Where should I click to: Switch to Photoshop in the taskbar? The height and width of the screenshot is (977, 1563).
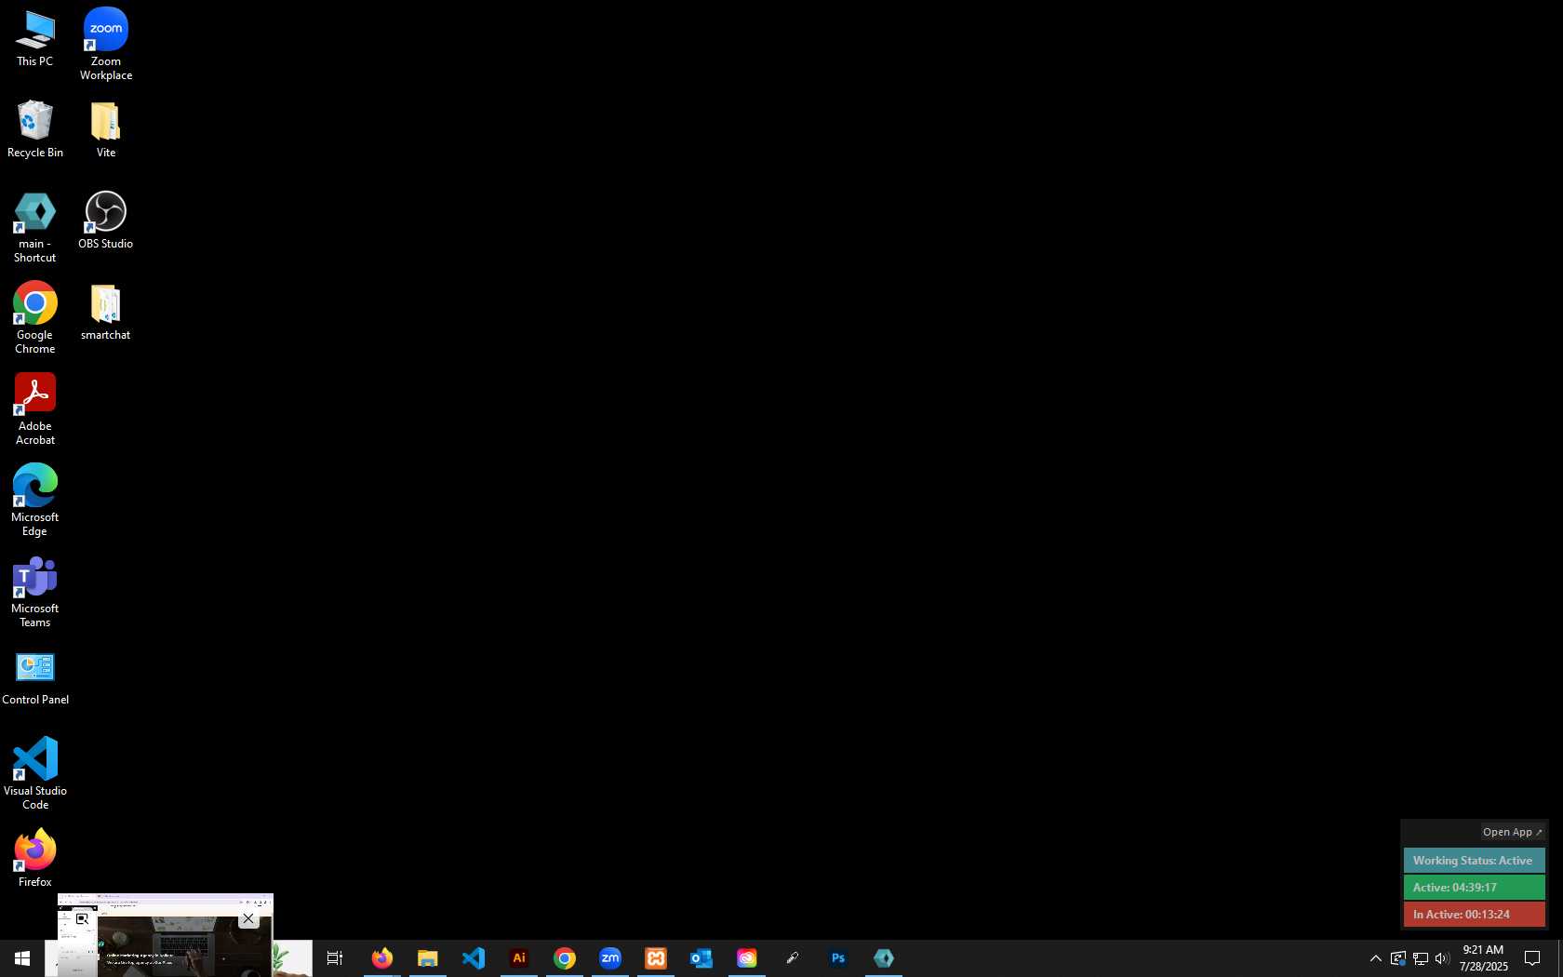coord(838,958)
